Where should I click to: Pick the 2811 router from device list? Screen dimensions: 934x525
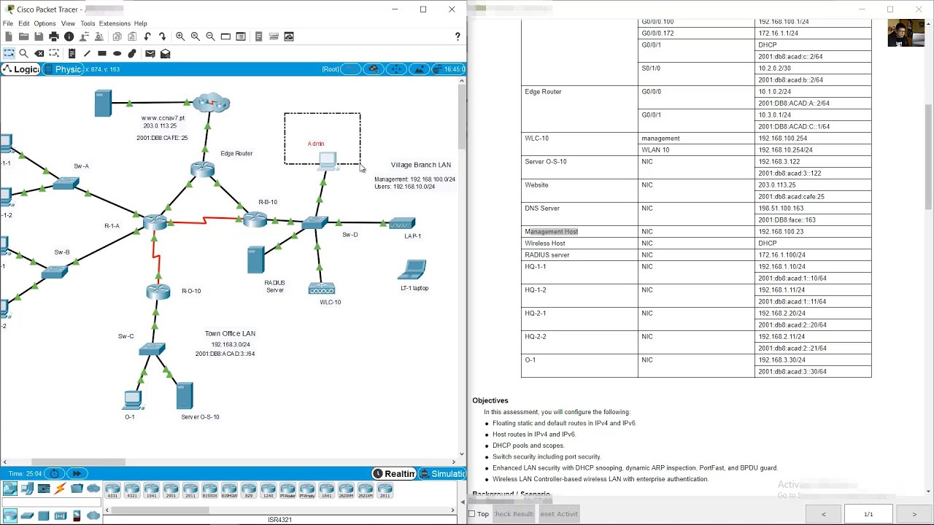[385, 490]
